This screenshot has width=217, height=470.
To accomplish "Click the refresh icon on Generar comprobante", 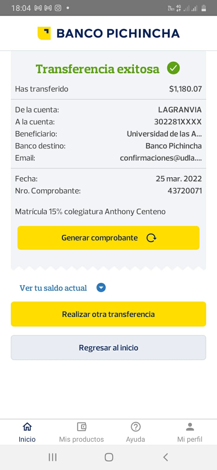I will click(x=151, y=238).
